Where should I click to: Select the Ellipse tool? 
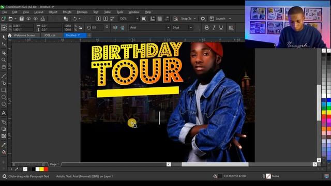(x=4, y=97)
